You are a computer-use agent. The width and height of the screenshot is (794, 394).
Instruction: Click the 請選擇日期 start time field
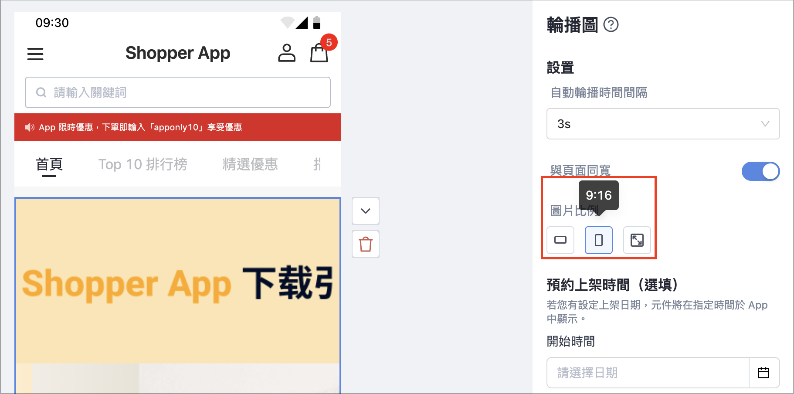[x=648, y=373]
